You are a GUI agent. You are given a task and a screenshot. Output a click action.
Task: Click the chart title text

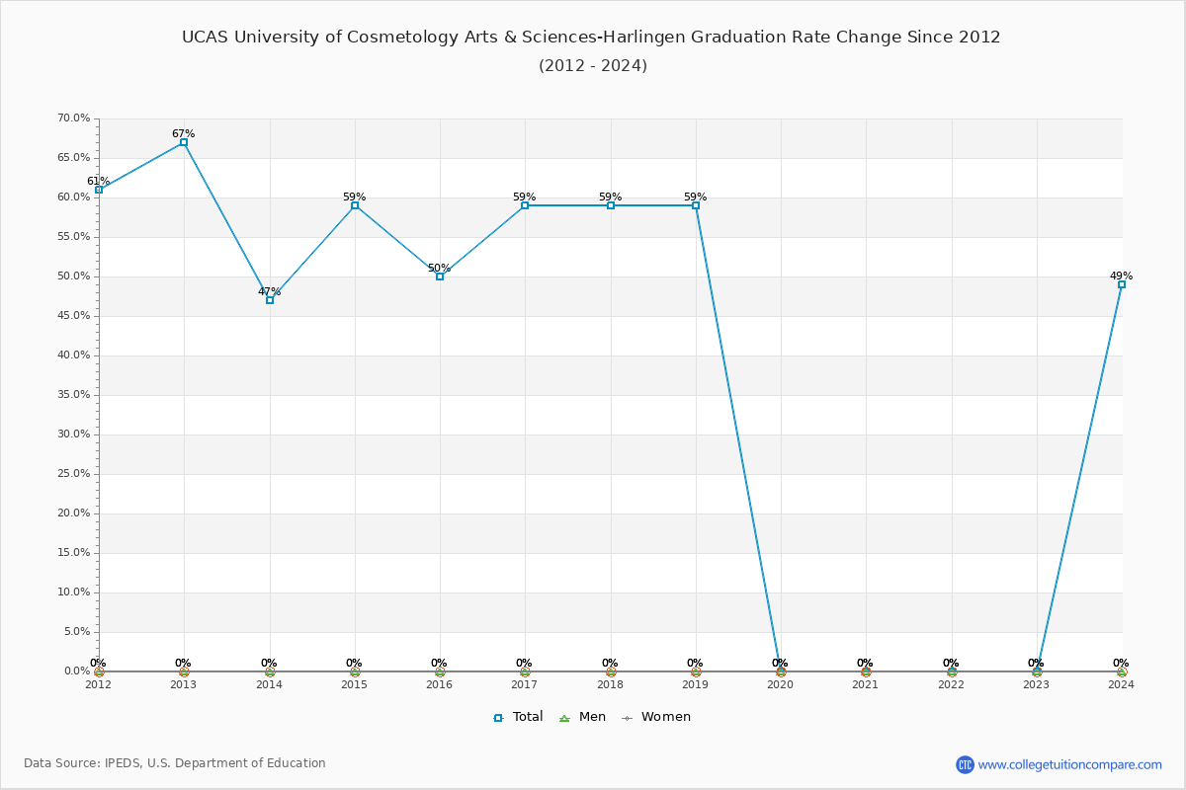(591, 38)
